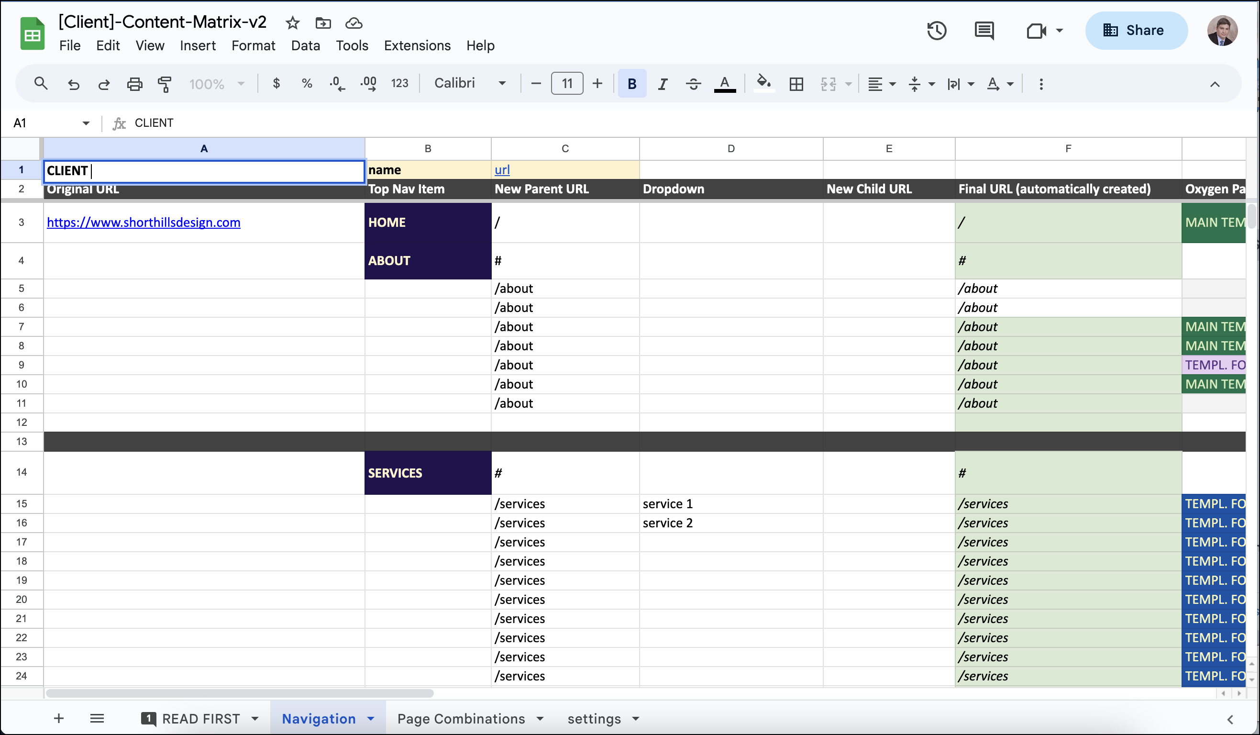Click the undo arrow icon
1260x735 pixels.
coord(74,83)
